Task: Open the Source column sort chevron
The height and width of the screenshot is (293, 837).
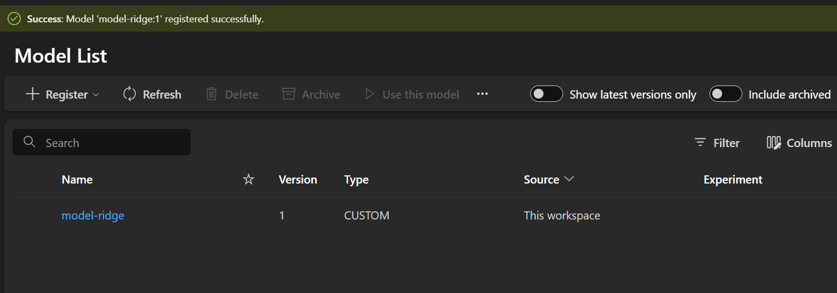Action: (x=570, y=179)
